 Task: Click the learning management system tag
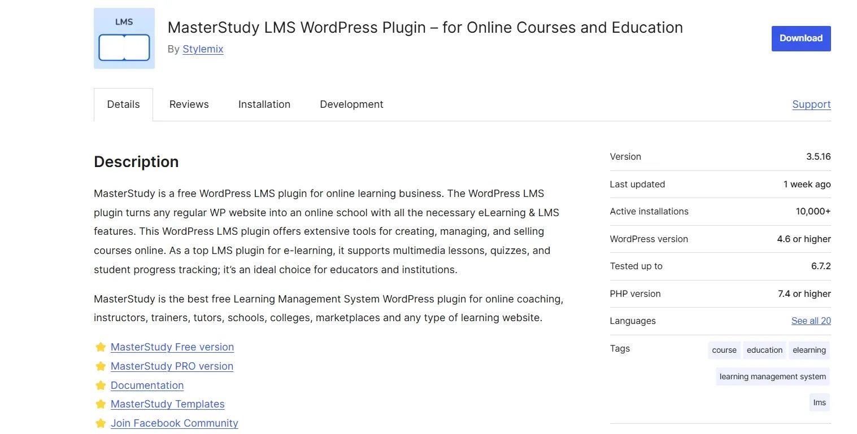click(x=772, y=376)
